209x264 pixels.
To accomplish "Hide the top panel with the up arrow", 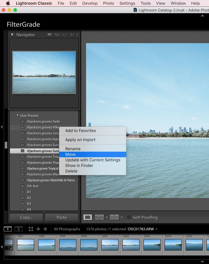I will point(202,16).
